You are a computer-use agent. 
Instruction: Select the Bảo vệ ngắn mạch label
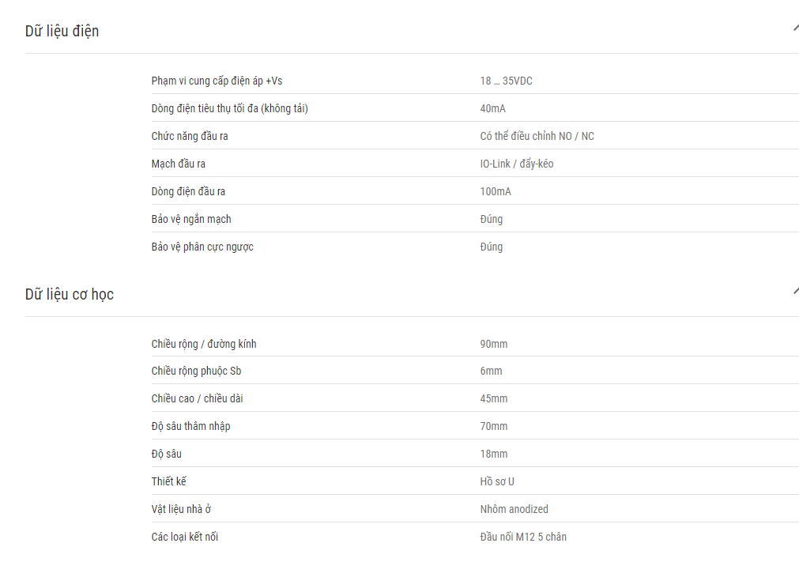(x=191, y=219)
